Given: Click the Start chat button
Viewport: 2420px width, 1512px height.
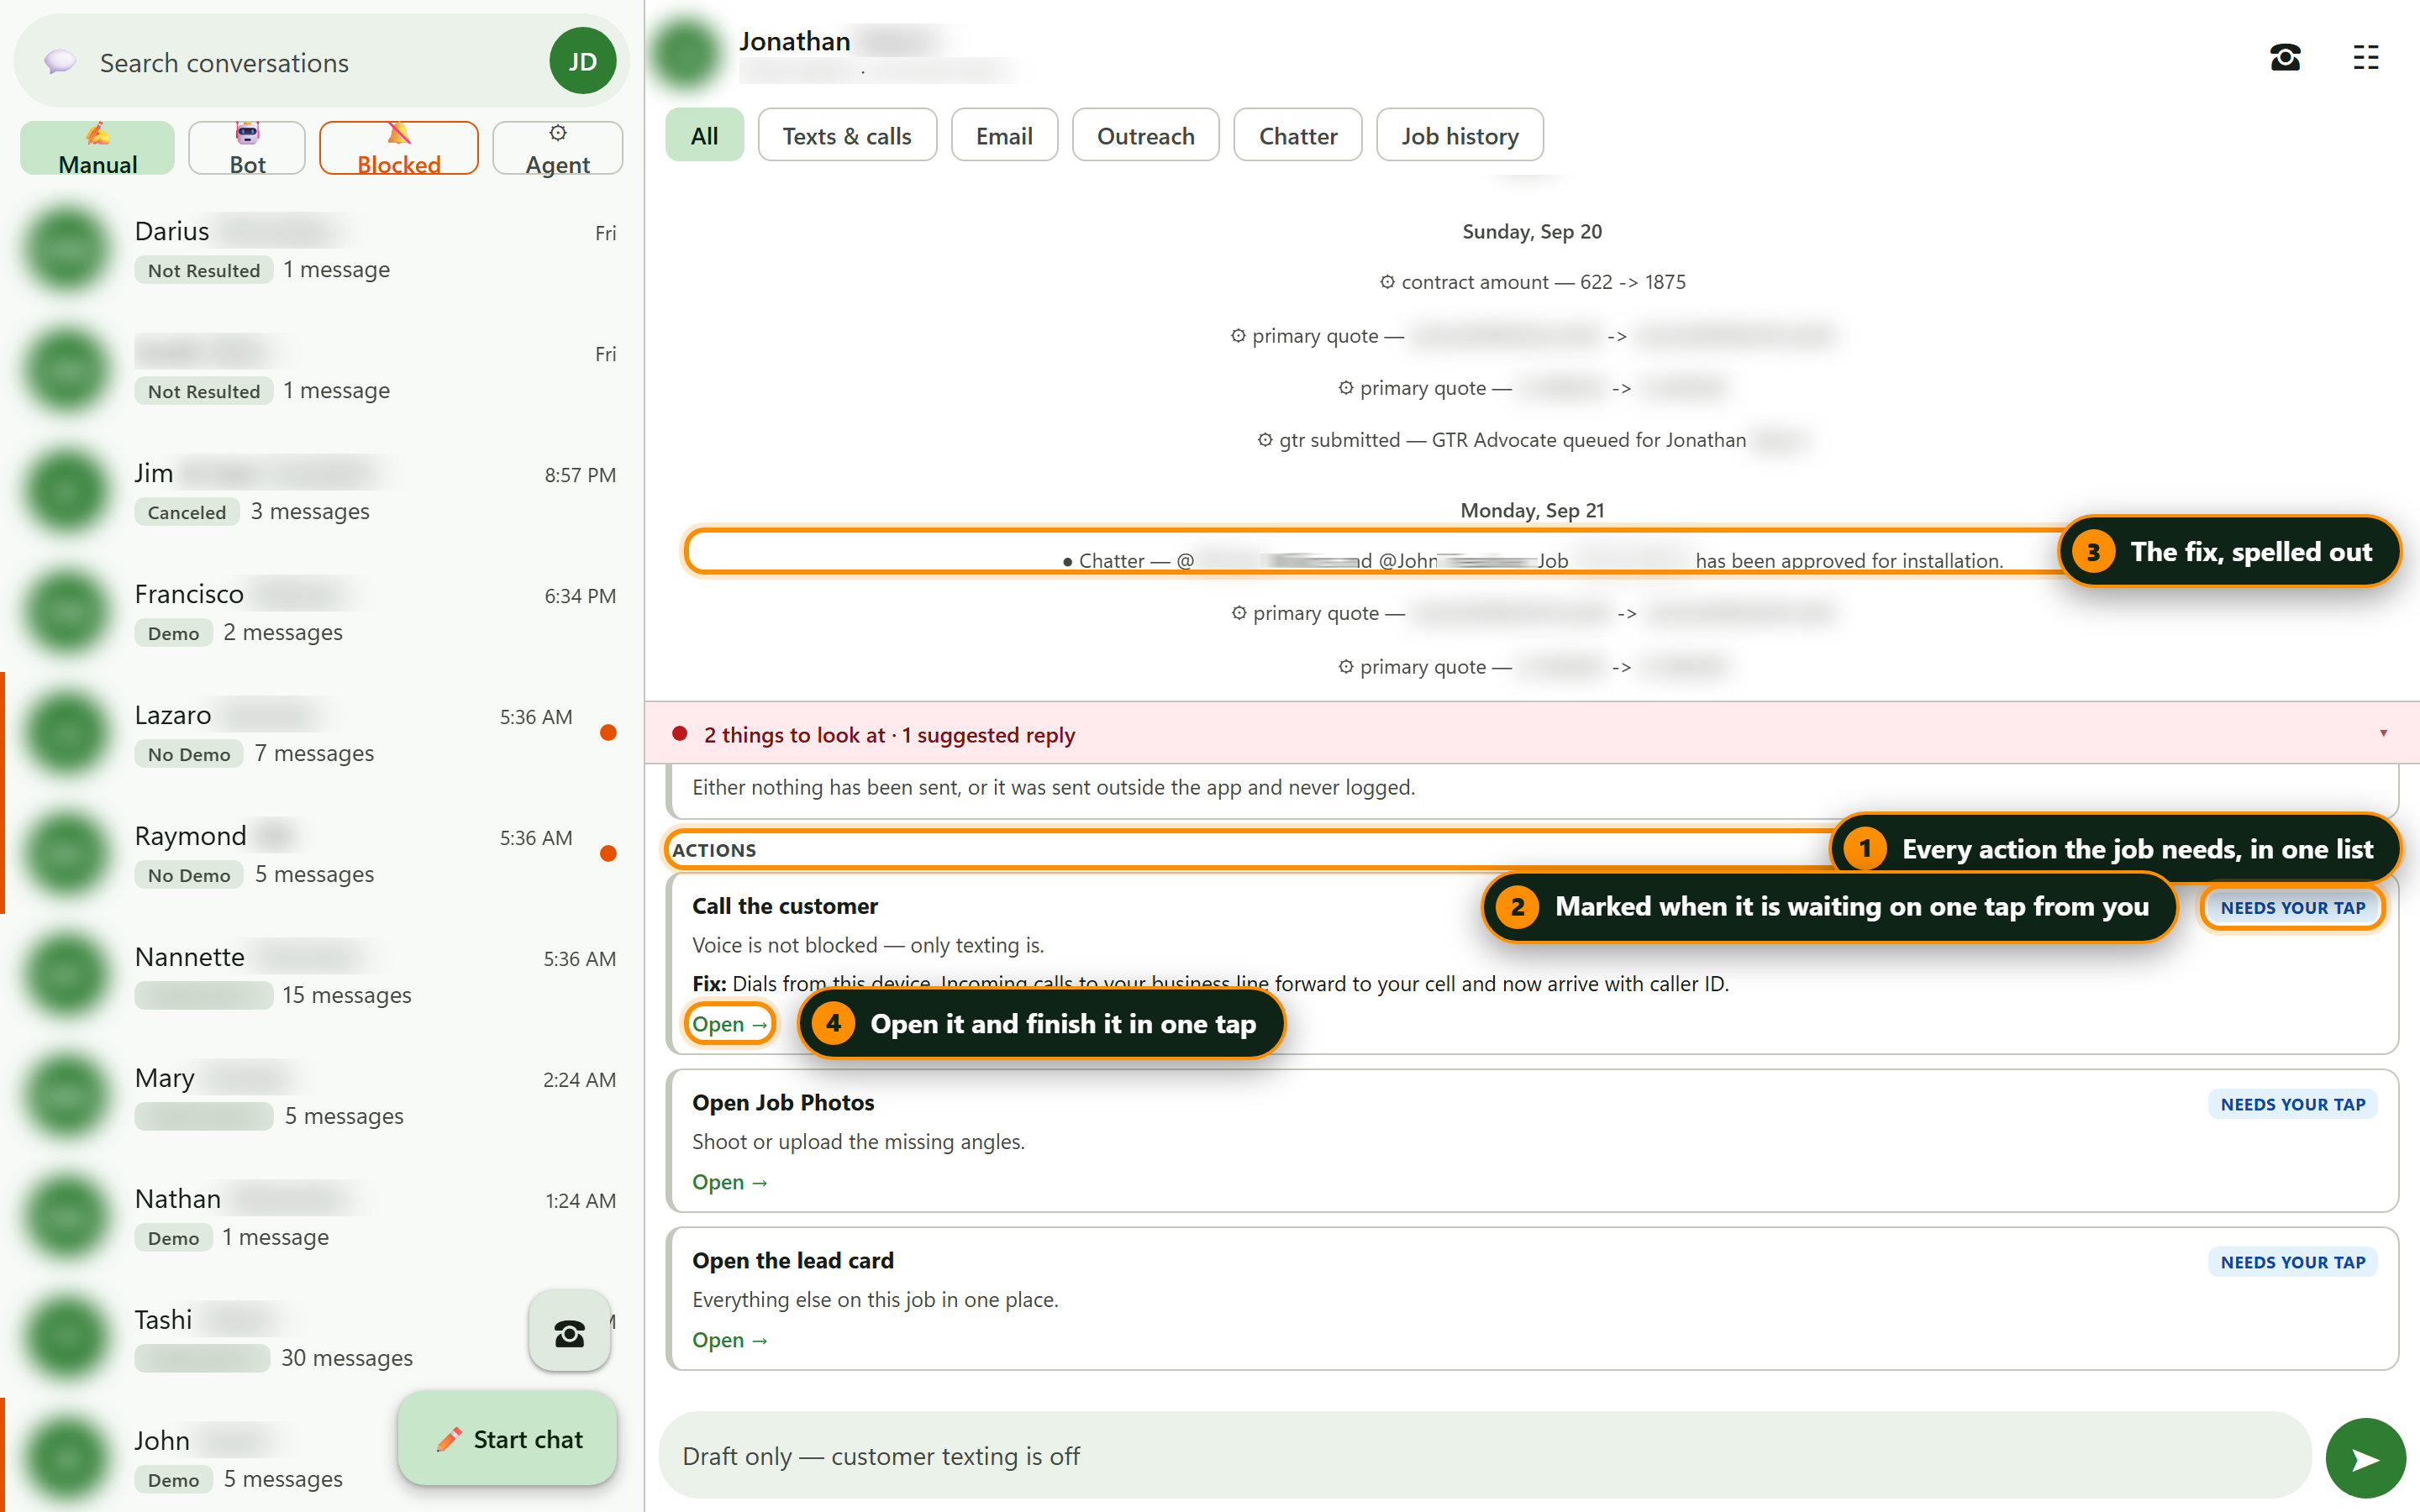Looking at the screenshot, I should [508, 1438].
